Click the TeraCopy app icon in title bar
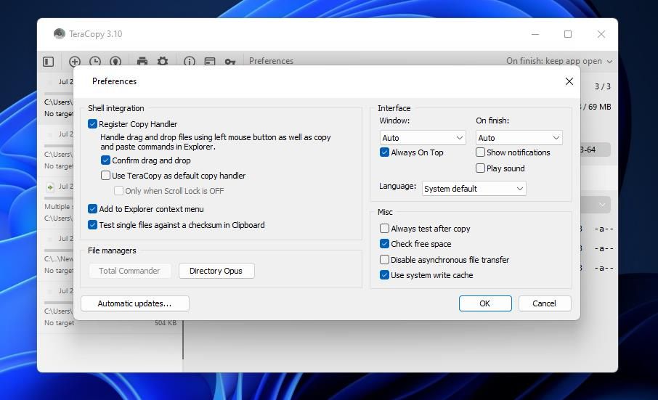 pyautogui.click(x=60, y=33)
